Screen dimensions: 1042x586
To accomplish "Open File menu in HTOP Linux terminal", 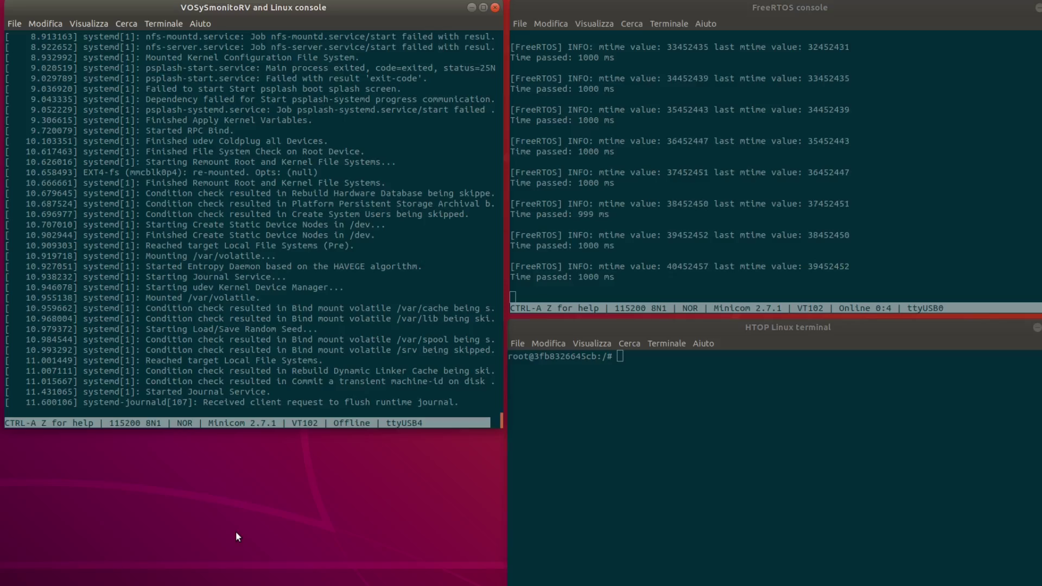I will 518,343.
